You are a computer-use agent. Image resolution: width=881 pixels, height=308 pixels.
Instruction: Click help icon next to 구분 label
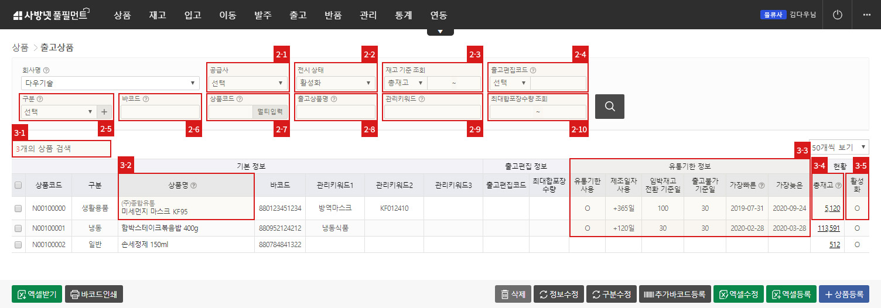(39, 99)
